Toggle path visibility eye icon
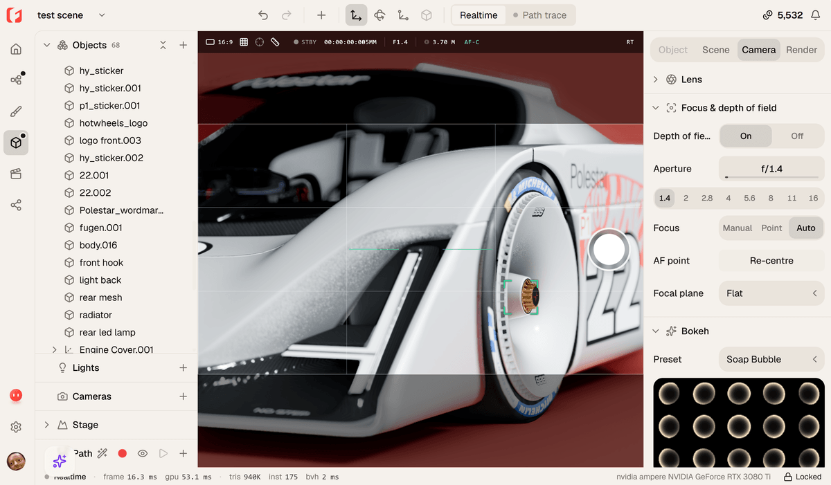This screenshot has height=485, width=831. [x=143, y=453]
